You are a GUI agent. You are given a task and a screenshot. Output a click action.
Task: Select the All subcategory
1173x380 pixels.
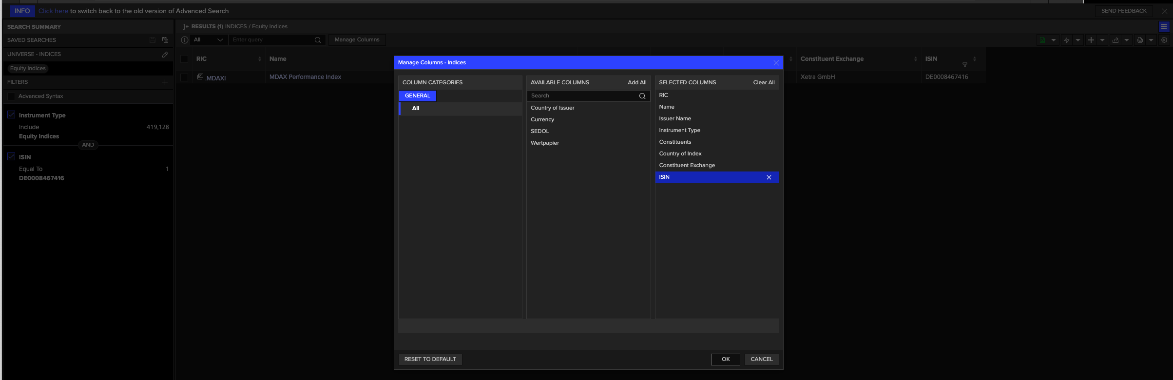click(x=461, y=109)
